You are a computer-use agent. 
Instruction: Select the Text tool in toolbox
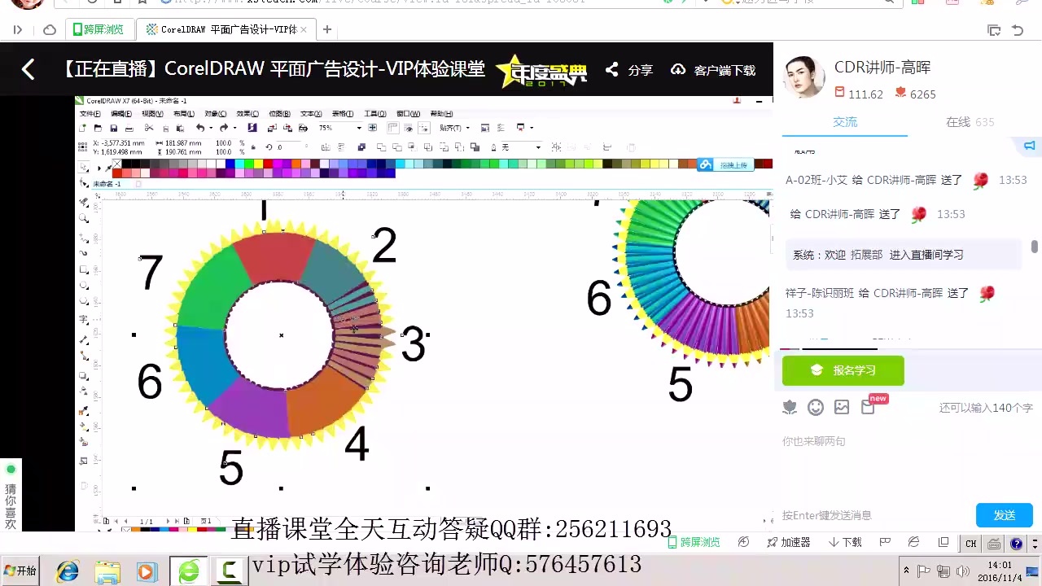83,320
